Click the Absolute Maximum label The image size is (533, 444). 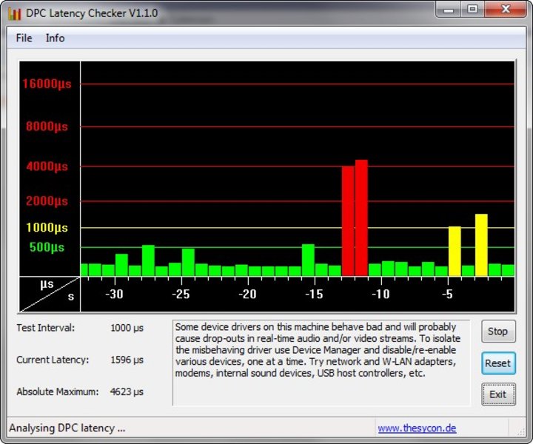(58, 391)
